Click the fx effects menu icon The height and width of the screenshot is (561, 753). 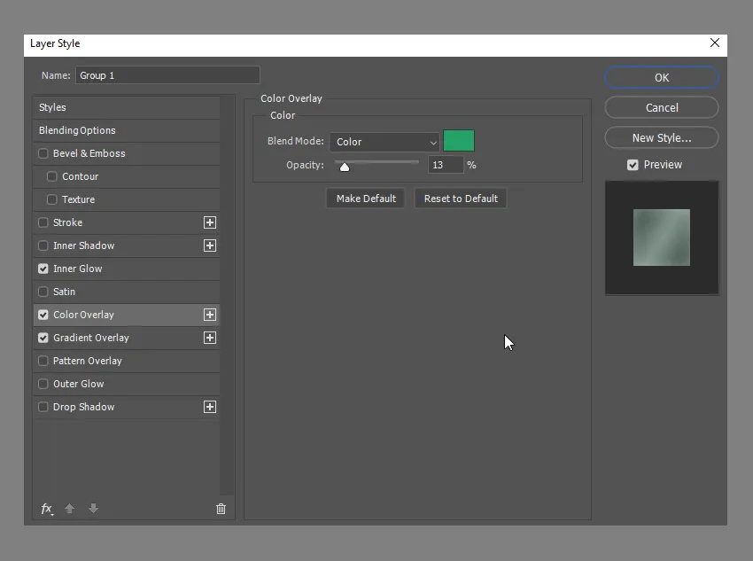point(47,509)
